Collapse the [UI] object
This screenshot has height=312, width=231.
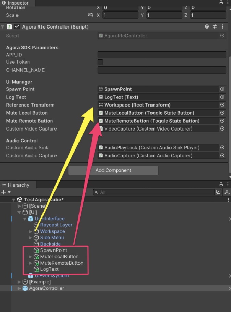(x=19, y=212)
